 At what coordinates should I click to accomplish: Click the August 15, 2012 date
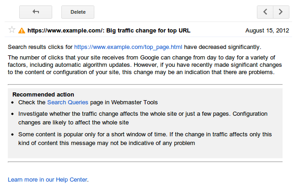click(267, 31)
